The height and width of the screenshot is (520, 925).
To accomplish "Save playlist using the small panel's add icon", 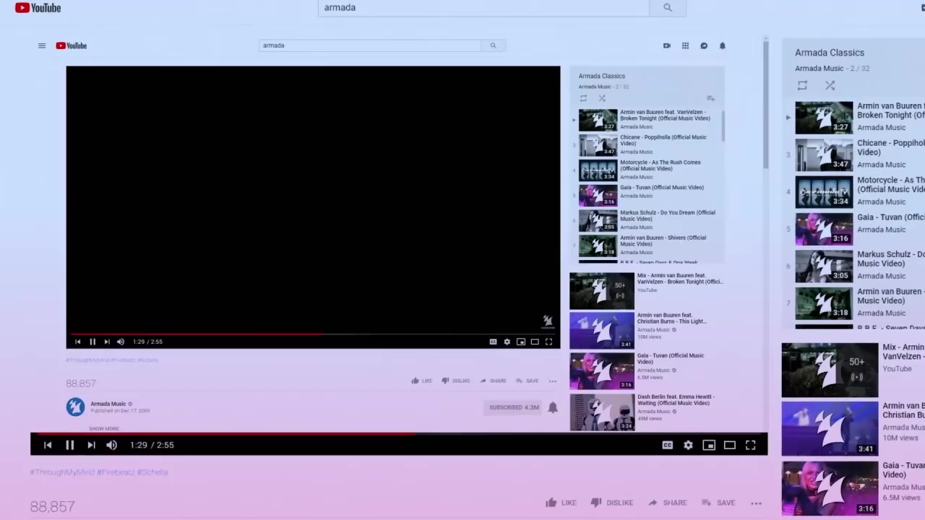I will tap(710, 98).
